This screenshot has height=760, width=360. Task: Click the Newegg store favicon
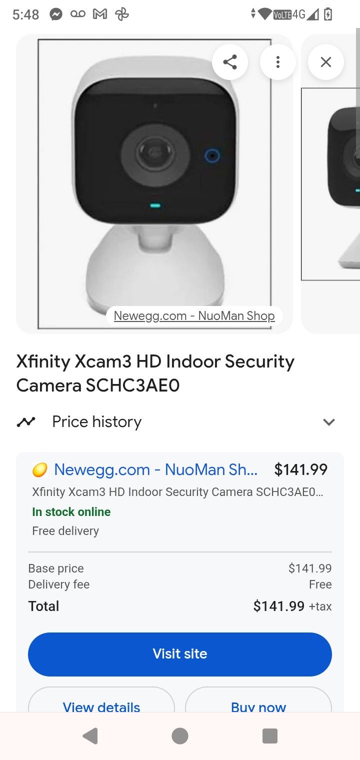(39, 469)
